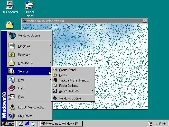Click the Favorites star folder icon
The width and height of the screenshot is (169, 127).
tap(12, 54)
